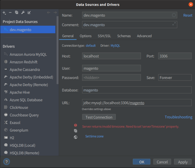The height and width of the screenshot is (168, 195).
Task: Click the globe icon near Set time zone
Action: click(x=75, y=137)
